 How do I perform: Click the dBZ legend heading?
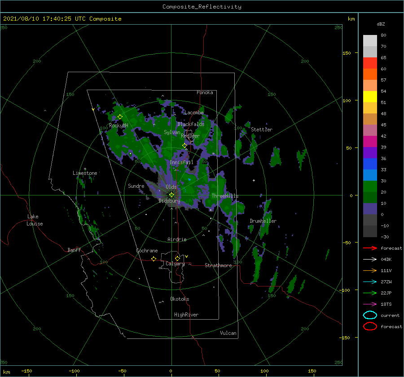tap(381, 24)
